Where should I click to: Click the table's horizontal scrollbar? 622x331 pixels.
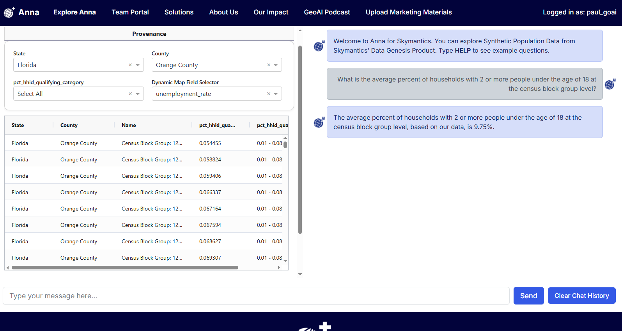[x=125, y=268]
